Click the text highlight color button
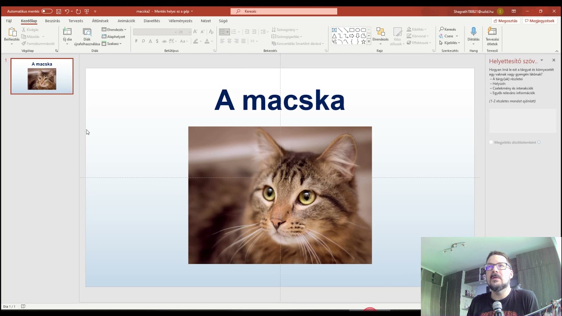This screenshot has height=316, width=562. (x=195, y=41)
